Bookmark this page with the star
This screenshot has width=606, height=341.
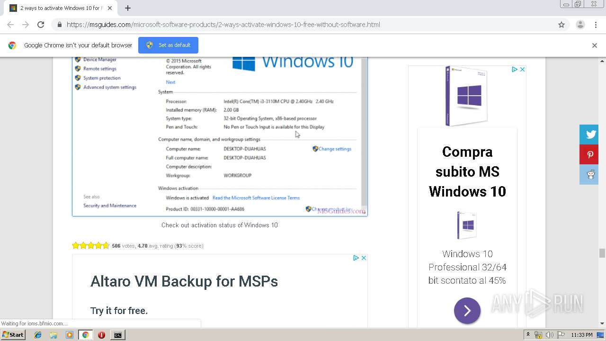(561, 25)
